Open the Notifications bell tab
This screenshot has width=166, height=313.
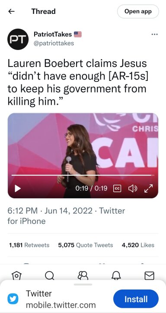coord(116,276)
